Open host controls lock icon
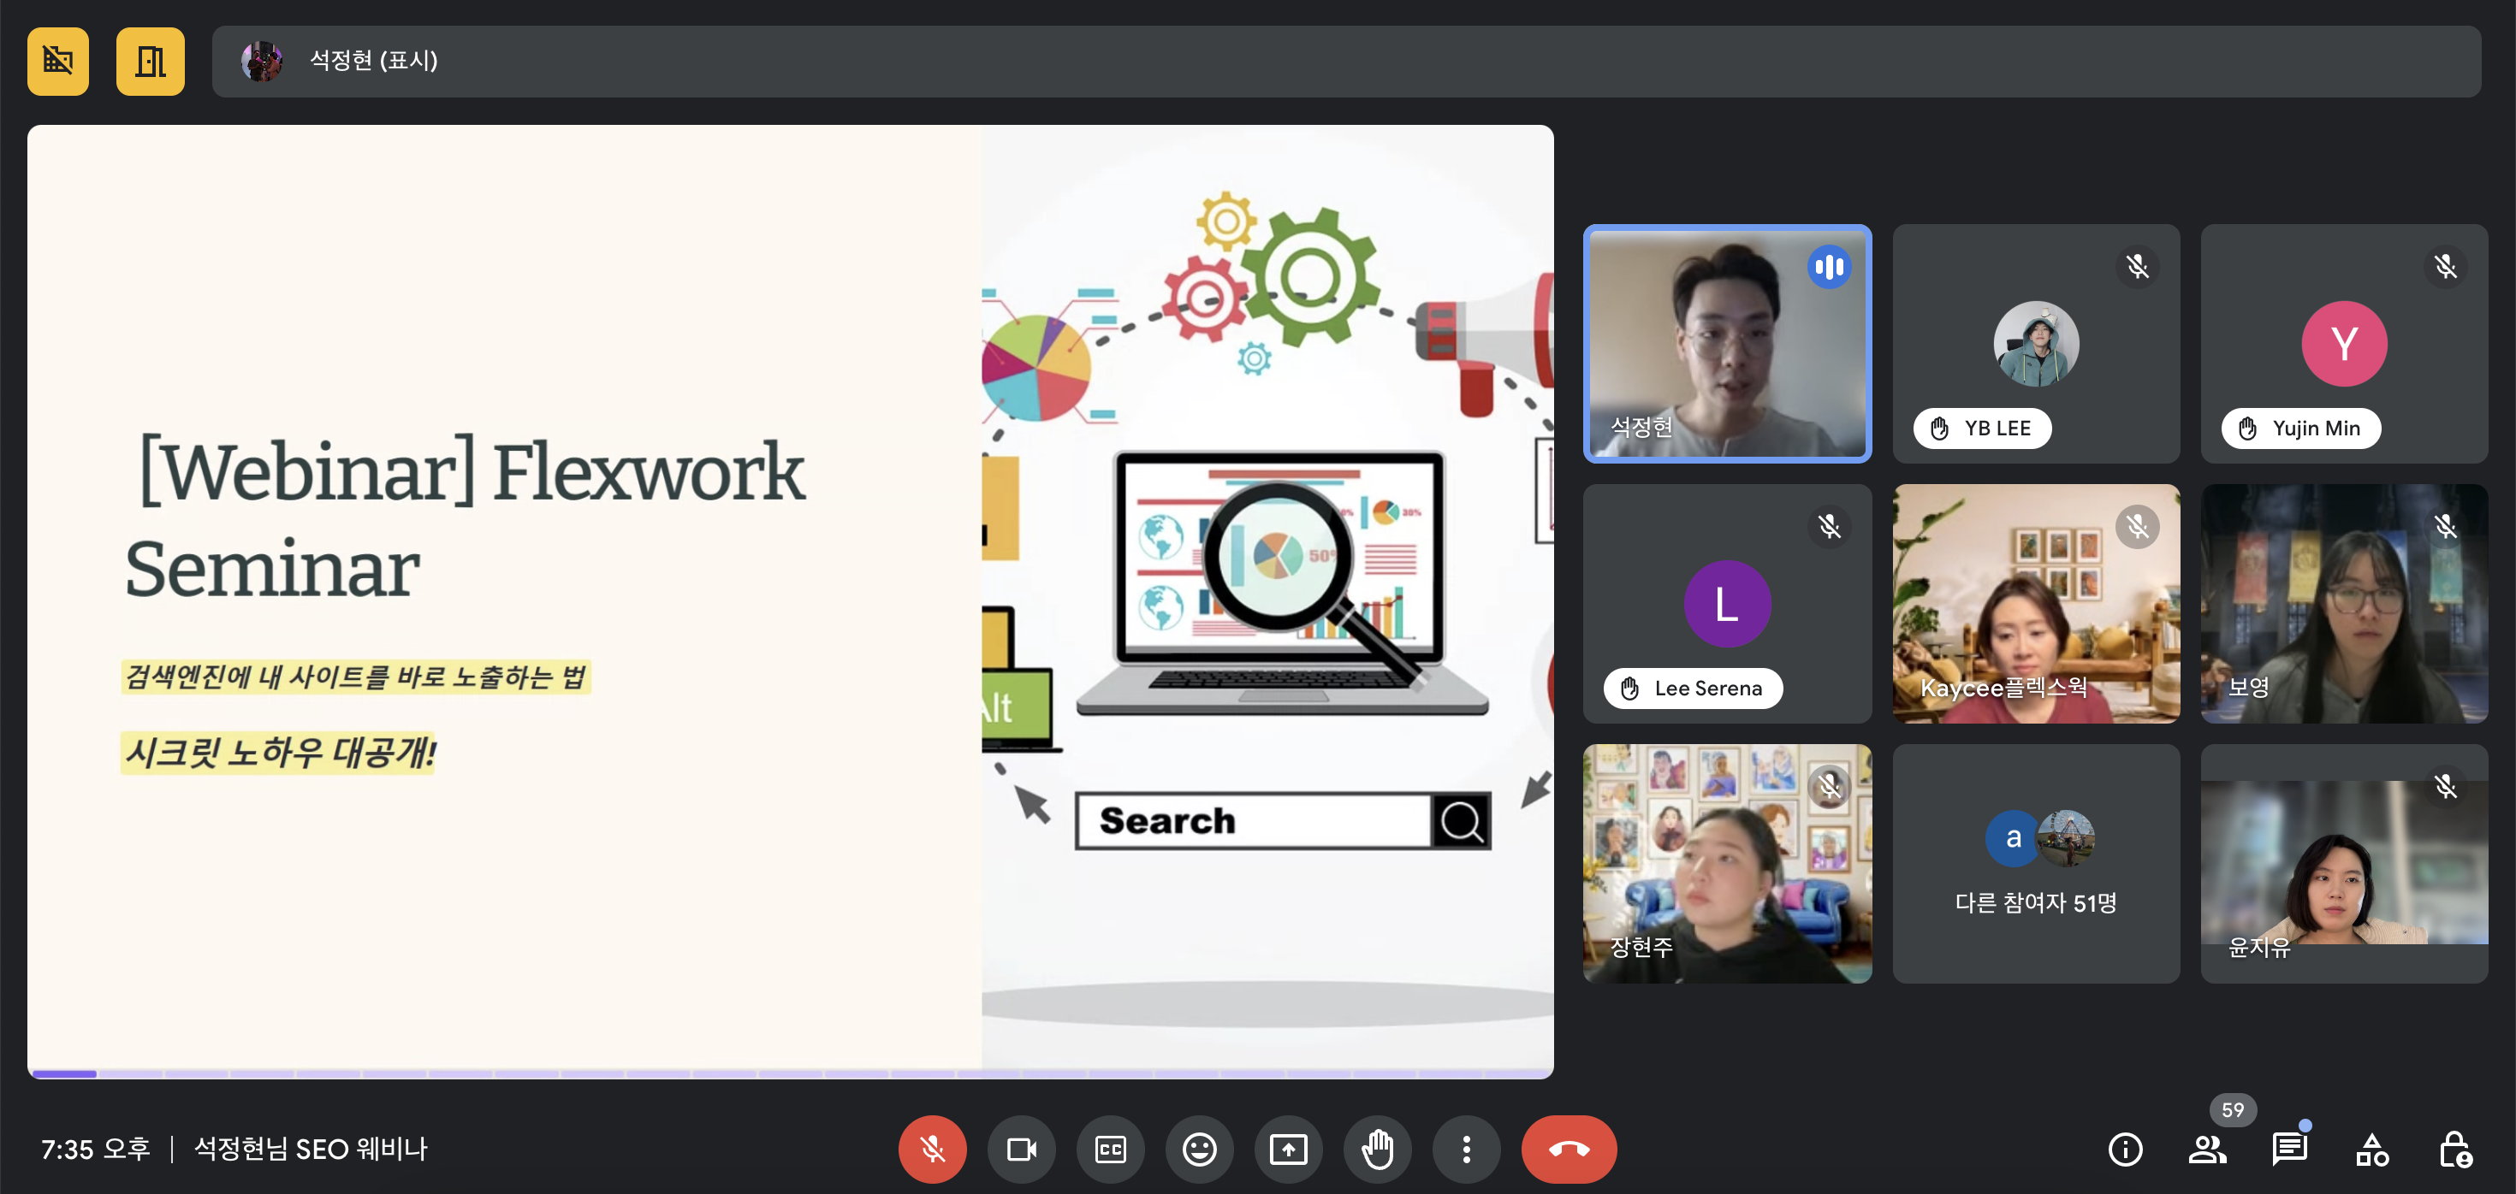 click(2454, 1149)
